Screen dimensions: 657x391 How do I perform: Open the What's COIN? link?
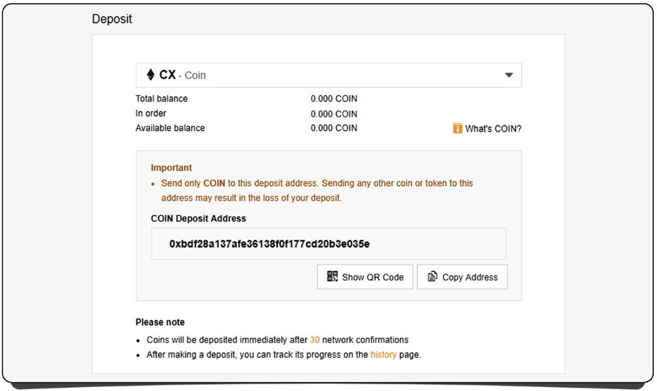(493, 129)
